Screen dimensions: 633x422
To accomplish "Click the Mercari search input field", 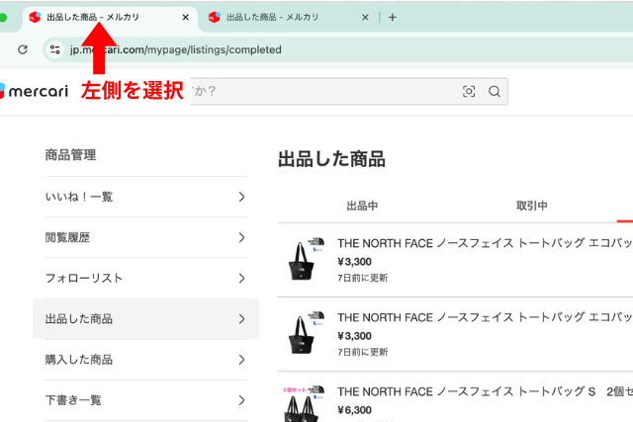I will point(316,92).
